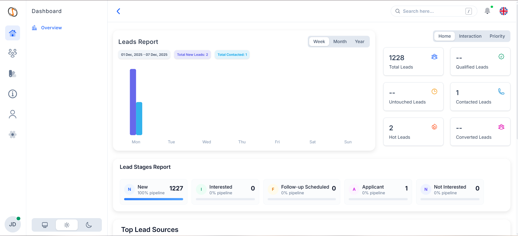Click the Hot Leads flame icon

click(434, 127)
